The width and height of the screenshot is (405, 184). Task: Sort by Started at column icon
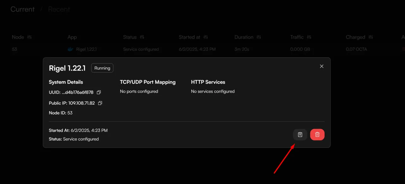click(206, 37)
